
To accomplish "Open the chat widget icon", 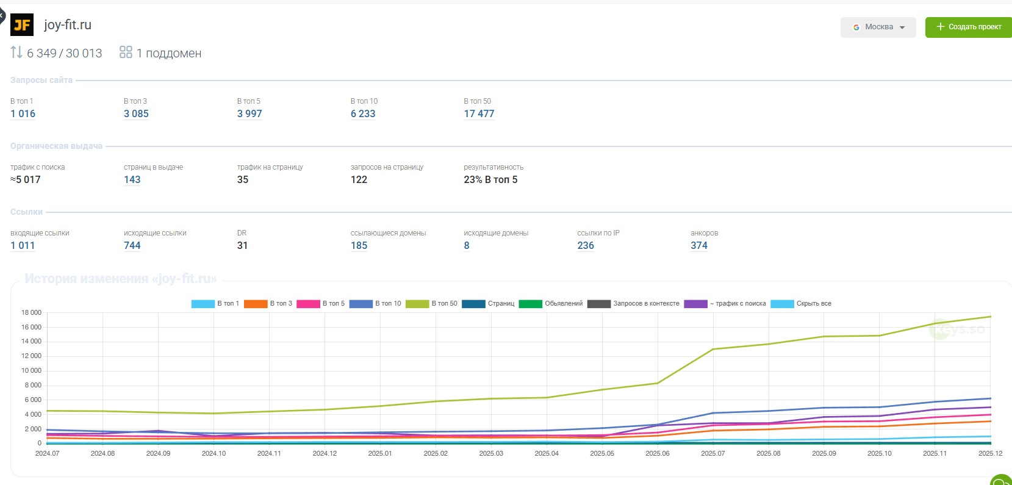I will [x=1002, y=481].
